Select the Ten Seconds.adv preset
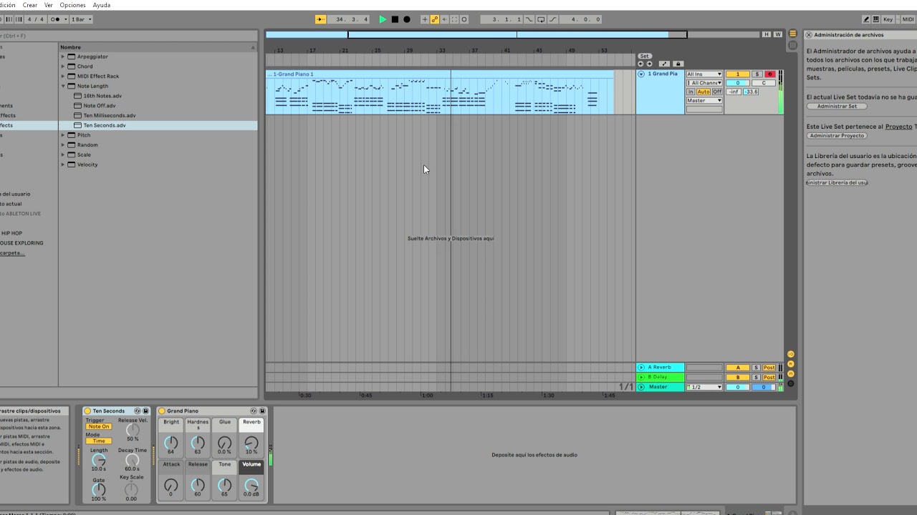The width and height of the screenshot is (917, 515). click(105, 125)
